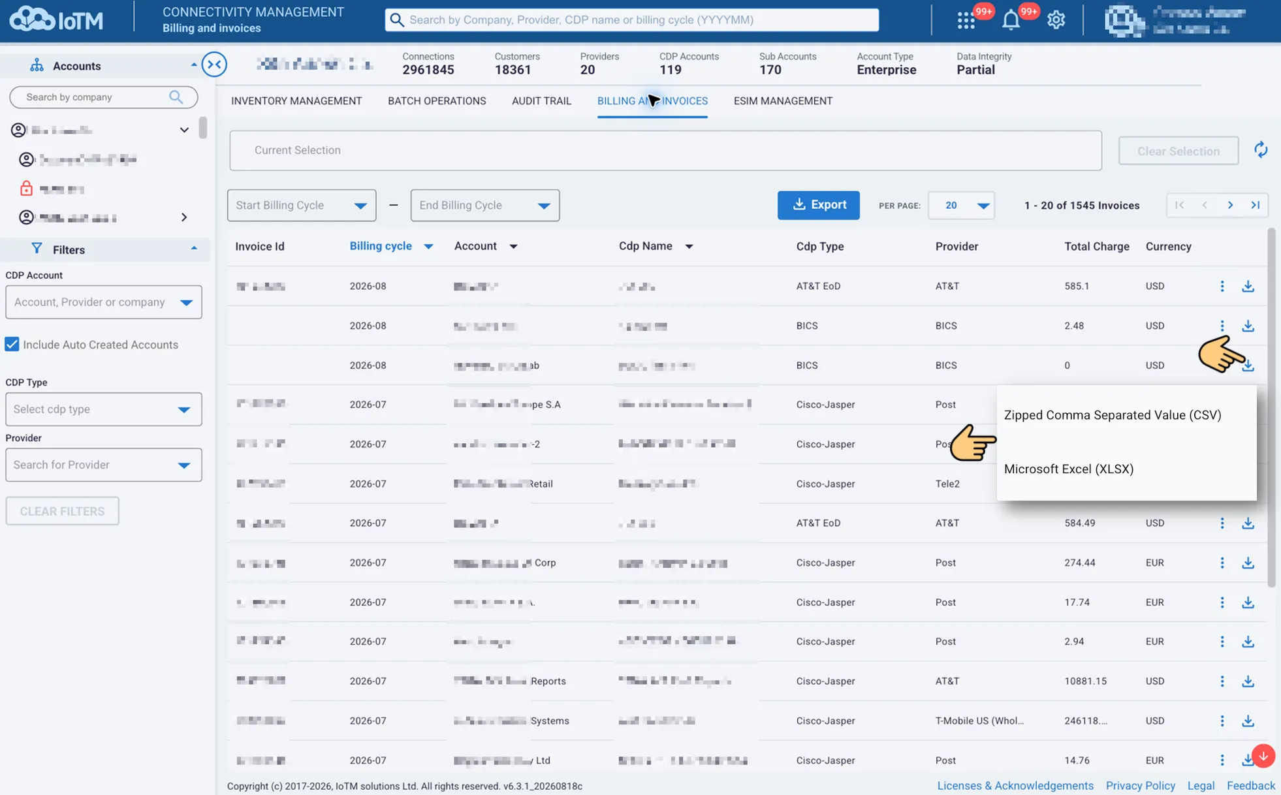The image size is (1281, 795).
Task: Open the apps grid icon
Action: (x=966, y=20)
